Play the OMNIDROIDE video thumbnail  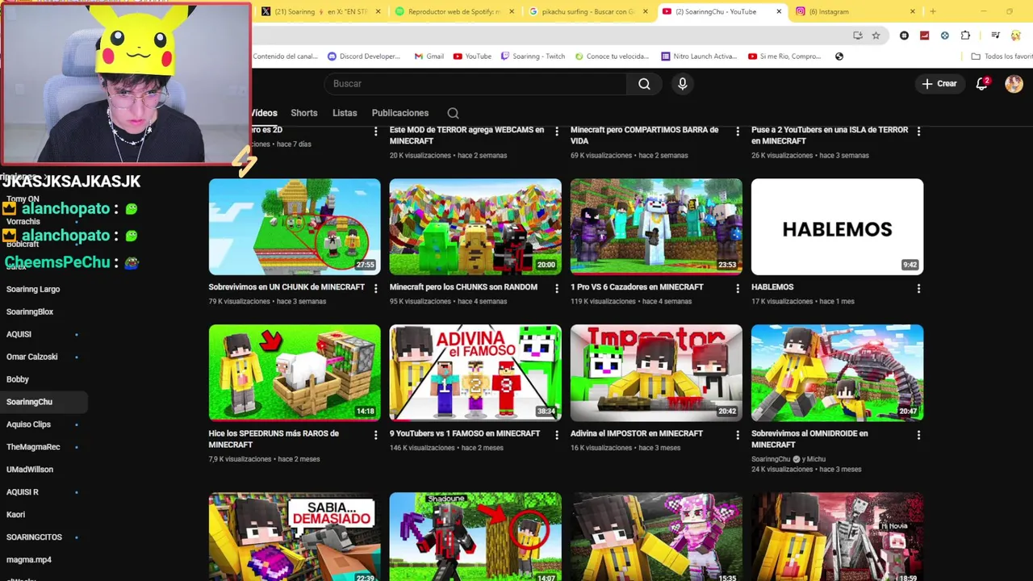(x=837, y=373)
